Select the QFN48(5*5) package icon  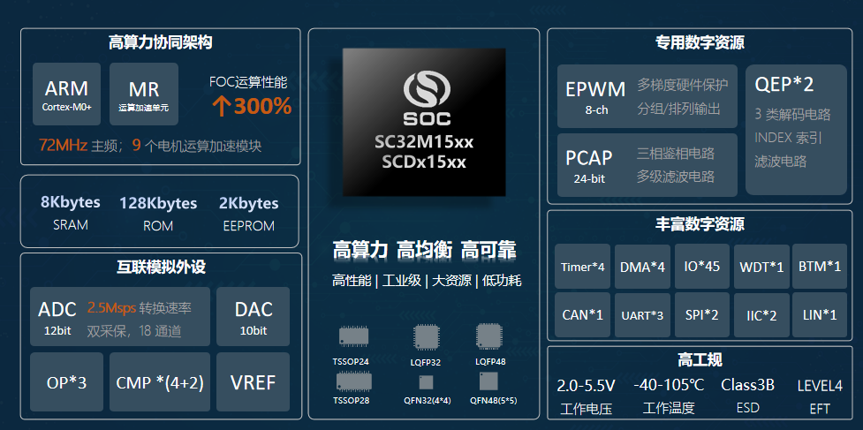pyautogui.click(x=488, y=381)
